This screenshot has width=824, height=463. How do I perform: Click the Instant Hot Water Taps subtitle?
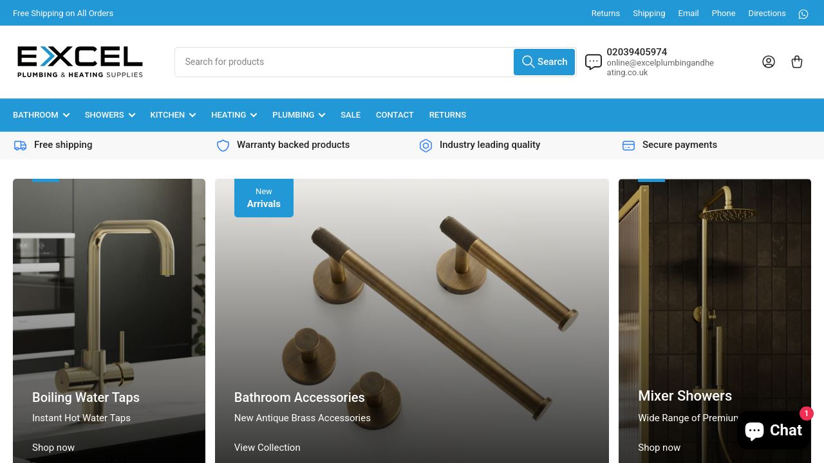81,418
